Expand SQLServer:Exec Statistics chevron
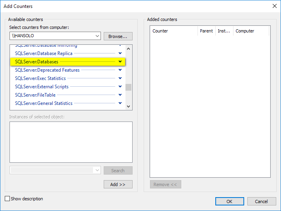The width and height of the screenshot is (281, 211). 120,78
